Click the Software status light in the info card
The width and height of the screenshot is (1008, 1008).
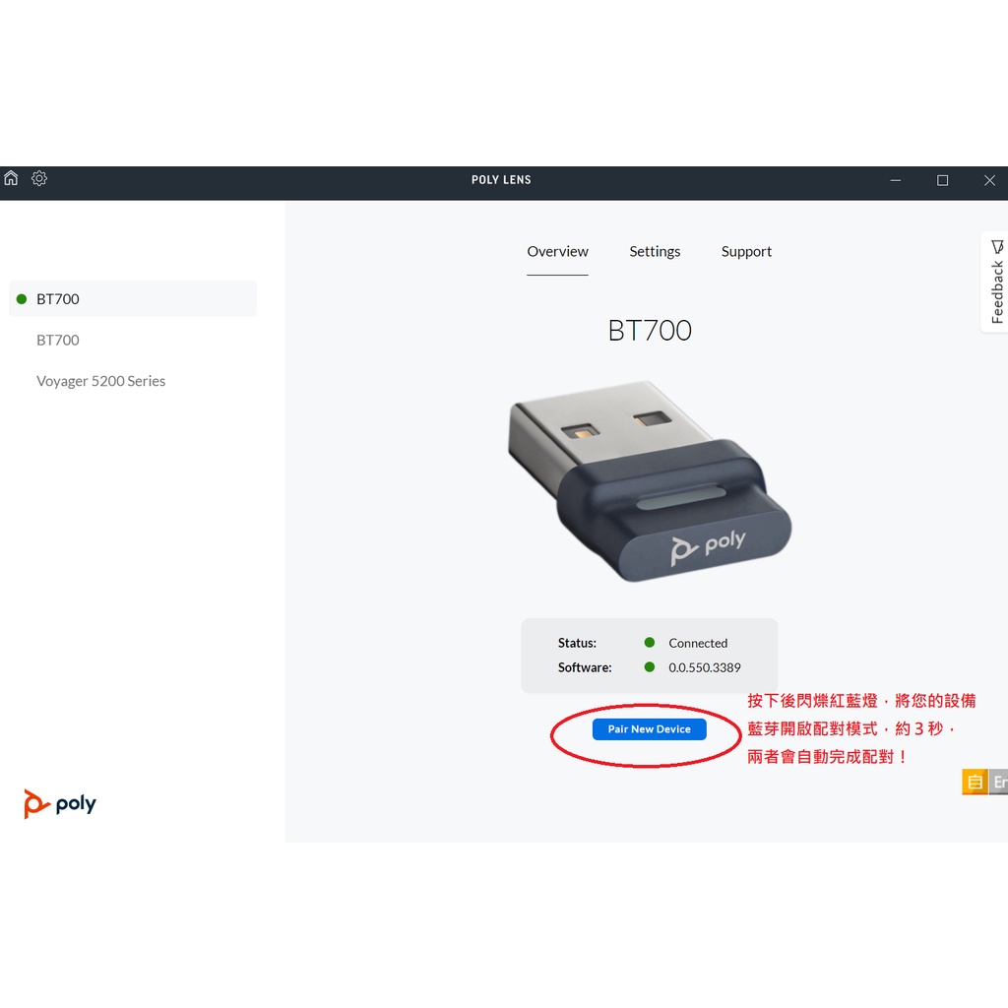click(x=650, y=667)
